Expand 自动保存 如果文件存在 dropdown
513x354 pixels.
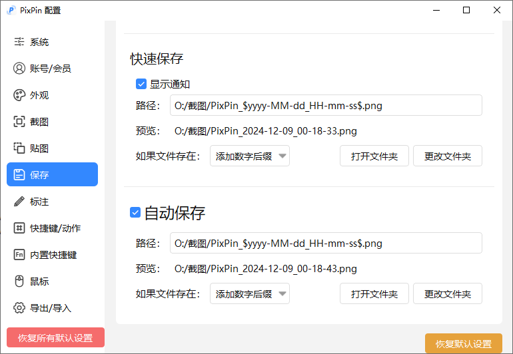click(250, 293)
